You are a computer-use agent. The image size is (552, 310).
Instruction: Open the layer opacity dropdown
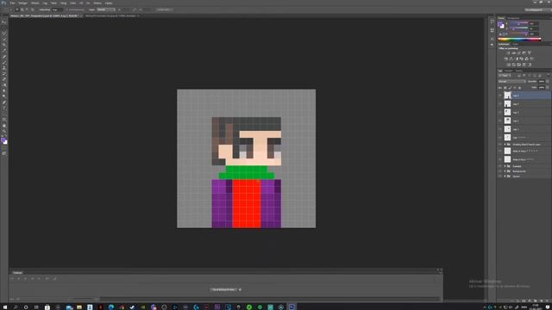click(547, 81)
